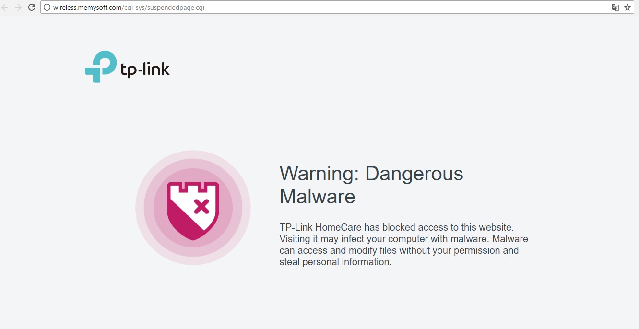Screen dimensions: 639x329
Task: Click the word "Malware" in the heading
Action: click(x=318, y=197)
